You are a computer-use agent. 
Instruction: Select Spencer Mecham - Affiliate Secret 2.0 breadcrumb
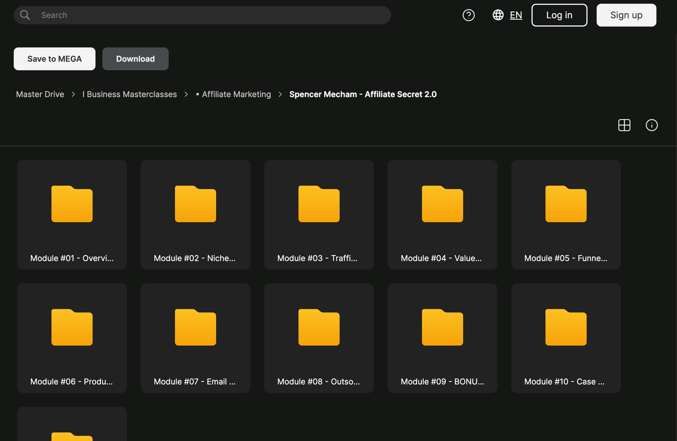(x=363, y=94)
